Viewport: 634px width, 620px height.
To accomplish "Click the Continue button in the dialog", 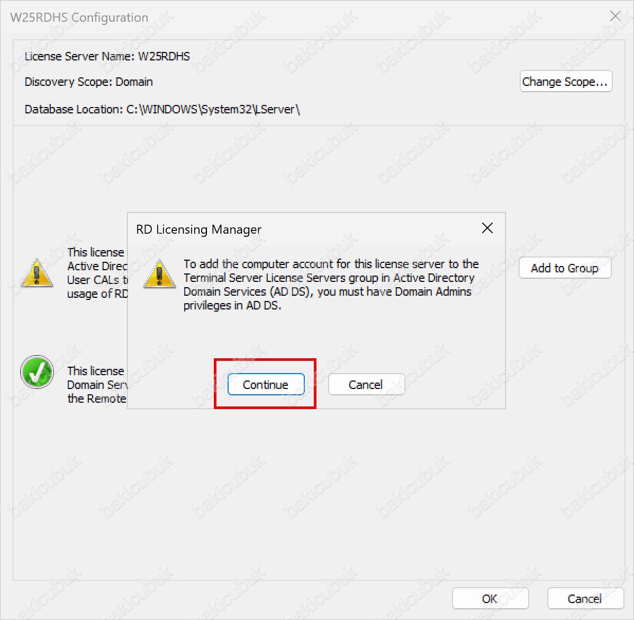I will coord(266,385).
